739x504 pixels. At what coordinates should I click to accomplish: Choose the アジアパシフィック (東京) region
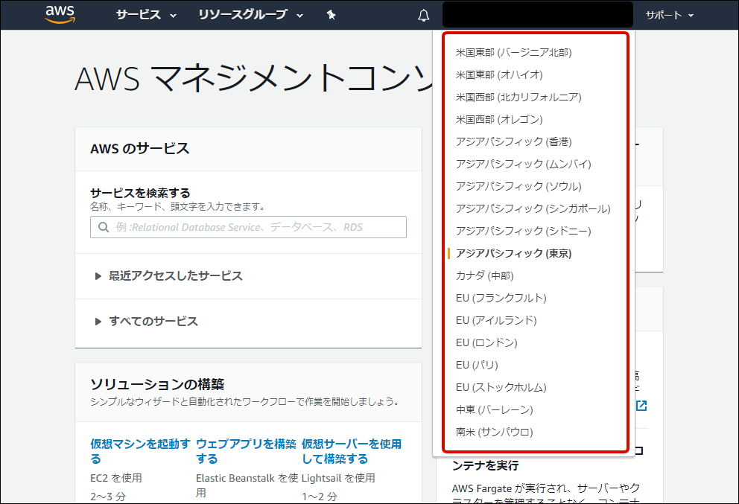(513, 253)
